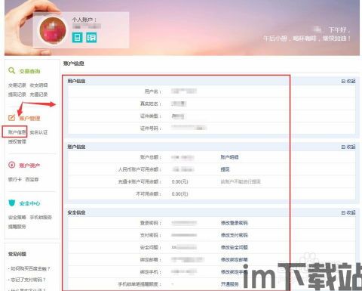Click the 交易查询 section heading

click(29, 71)
